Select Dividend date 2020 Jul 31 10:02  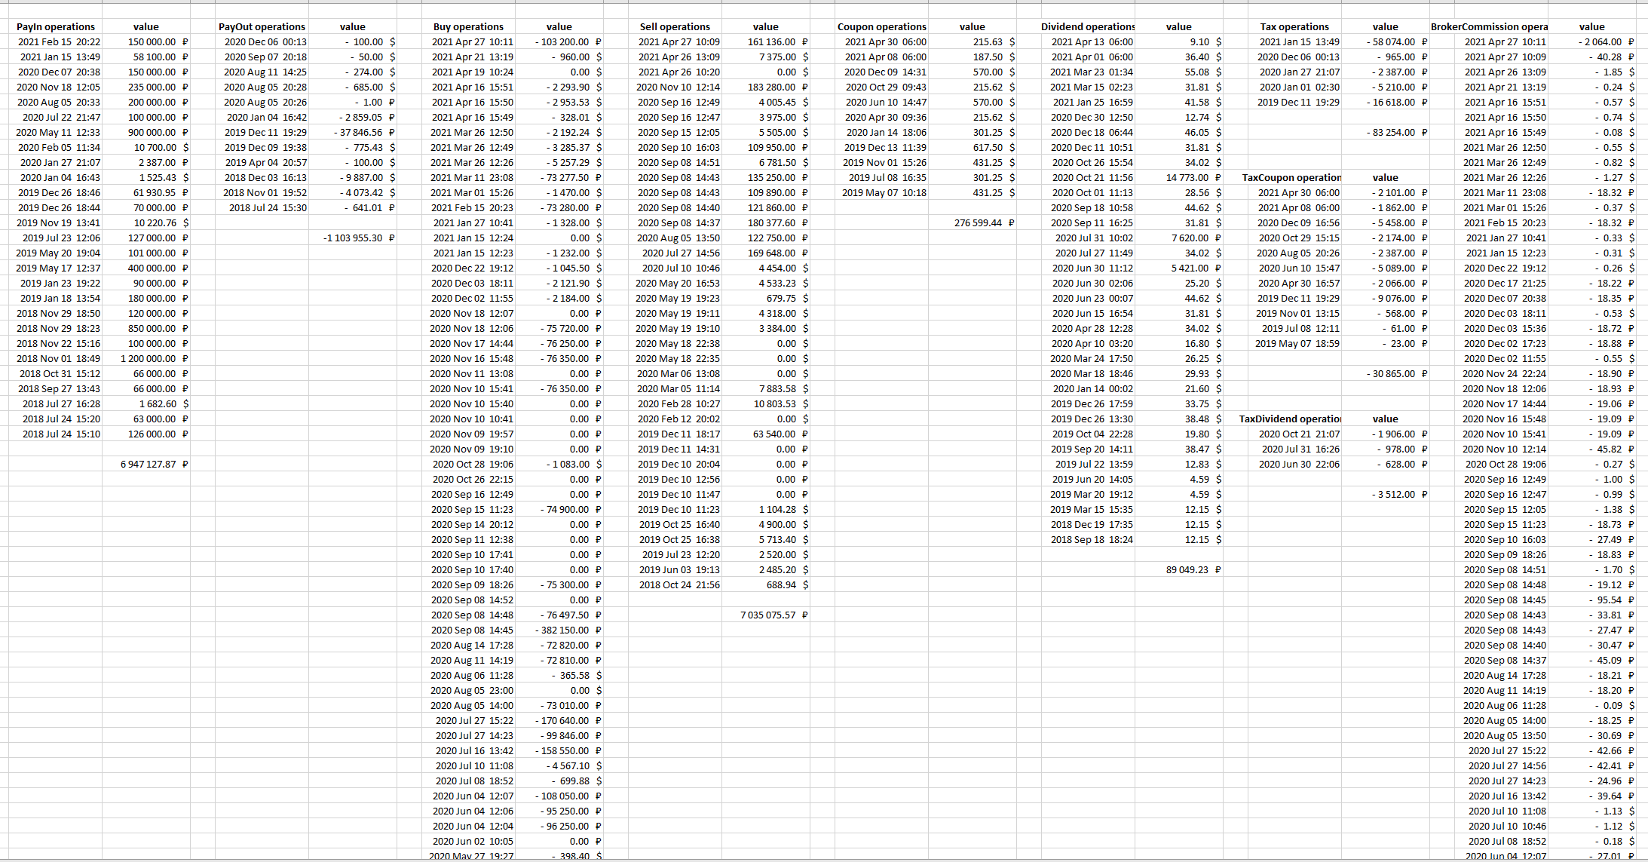point(1088,238)
